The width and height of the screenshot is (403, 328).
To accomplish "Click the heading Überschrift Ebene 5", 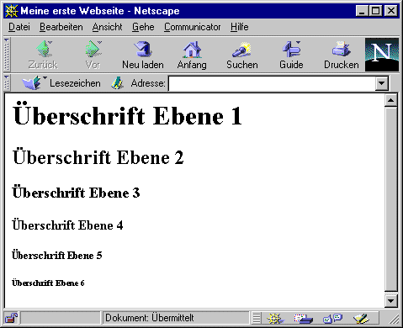I will [57, 255].
